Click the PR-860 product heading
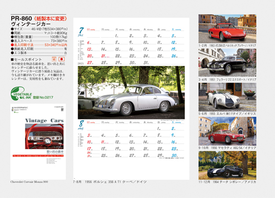Viewport: 275px width, 198px height. (21, 19)
